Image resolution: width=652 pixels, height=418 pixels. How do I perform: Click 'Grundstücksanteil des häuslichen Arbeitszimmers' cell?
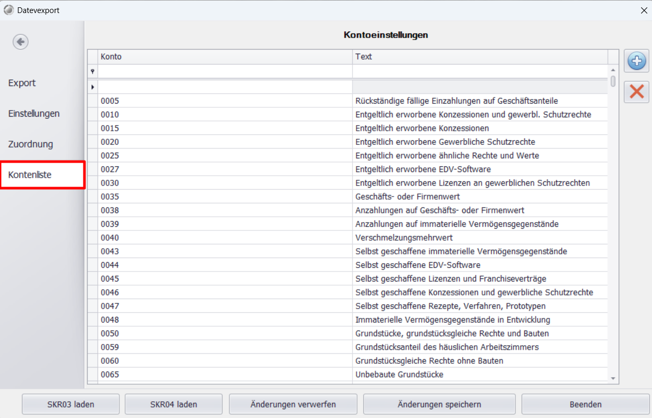[x=480, y=347]
